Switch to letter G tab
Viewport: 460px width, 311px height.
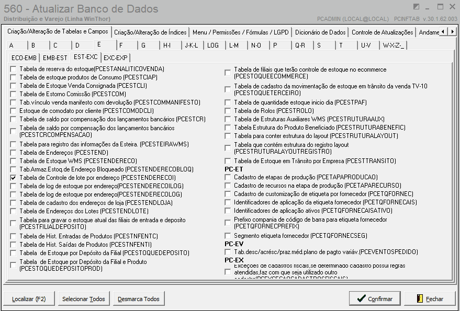(149, 45)
